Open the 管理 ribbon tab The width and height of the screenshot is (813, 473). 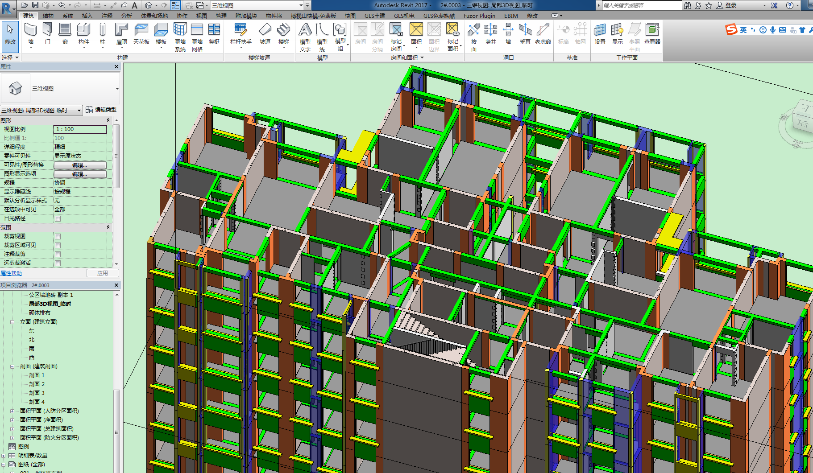coord(221,16)
